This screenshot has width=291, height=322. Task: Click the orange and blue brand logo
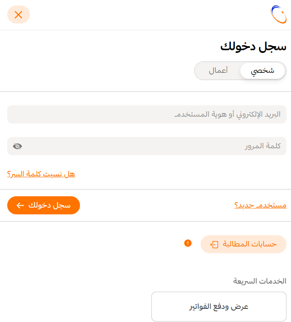tap(278, 14)
